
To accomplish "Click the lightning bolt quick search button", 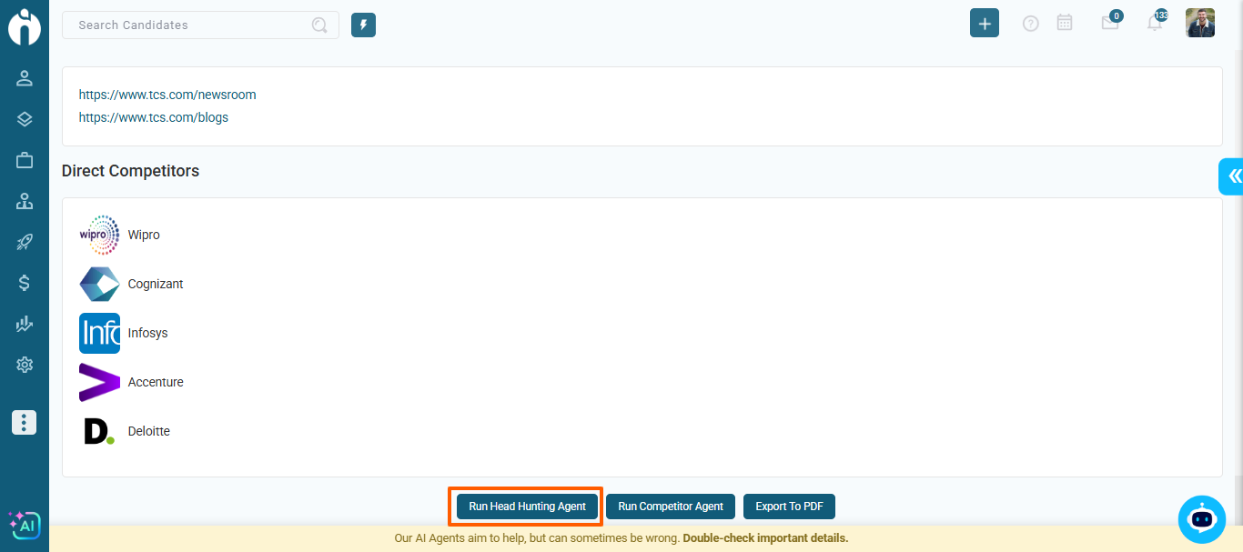I will [x=363, y=25].
